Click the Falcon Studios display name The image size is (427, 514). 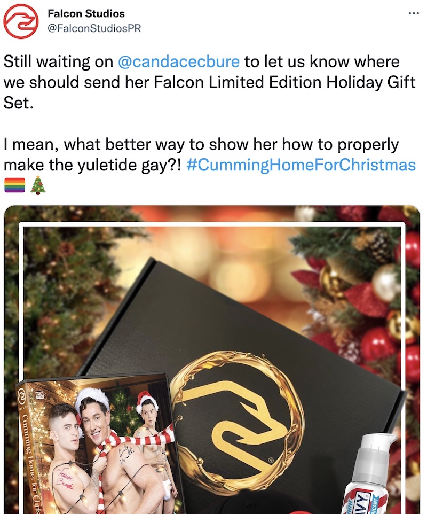click(86, 13)
